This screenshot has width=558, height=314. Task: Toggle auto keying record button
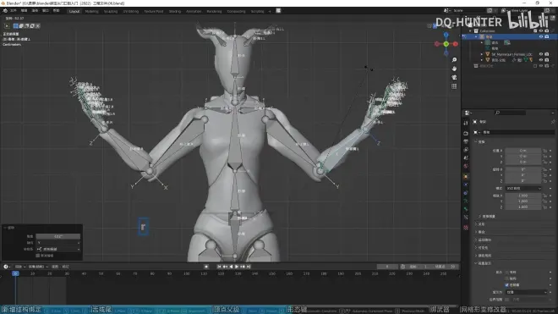click(x=206, y=267)
